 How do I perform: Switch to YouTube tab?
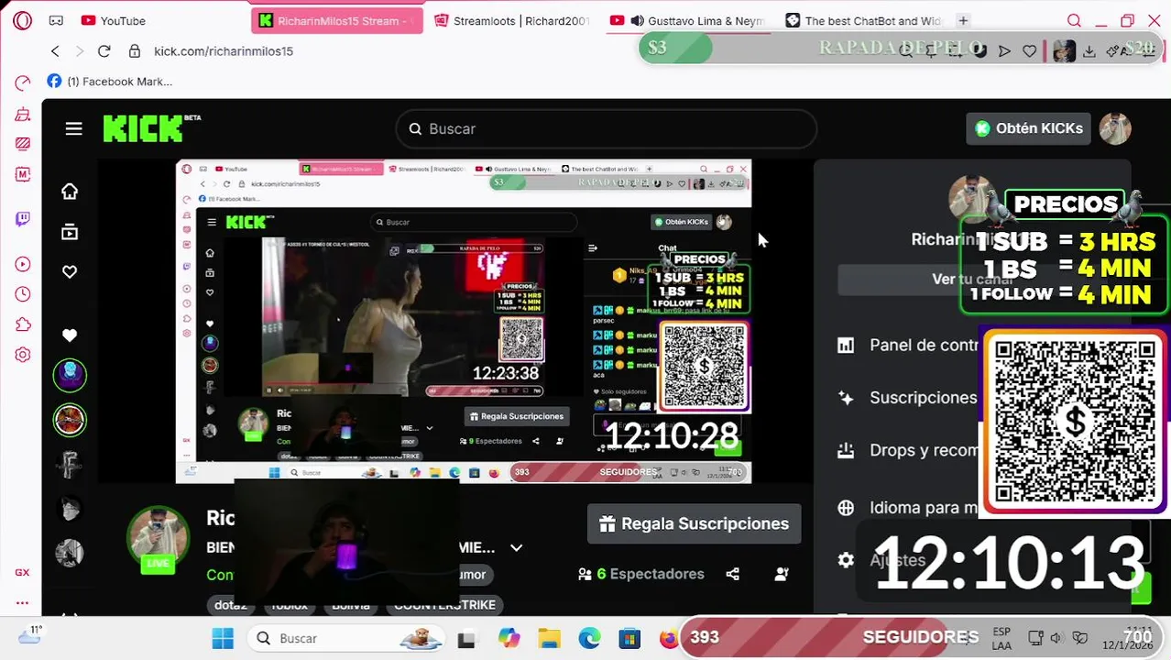coord(114,20)
